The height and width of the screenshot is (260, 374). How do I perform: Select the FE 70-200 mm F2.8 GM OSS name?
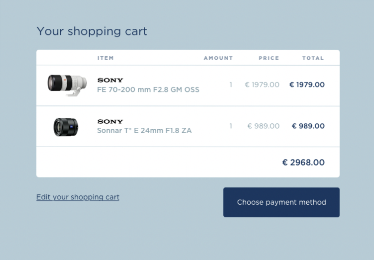point(148,90)
